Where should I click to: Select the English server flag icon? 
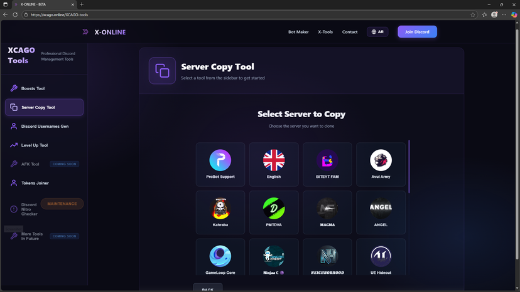point(274,160)
